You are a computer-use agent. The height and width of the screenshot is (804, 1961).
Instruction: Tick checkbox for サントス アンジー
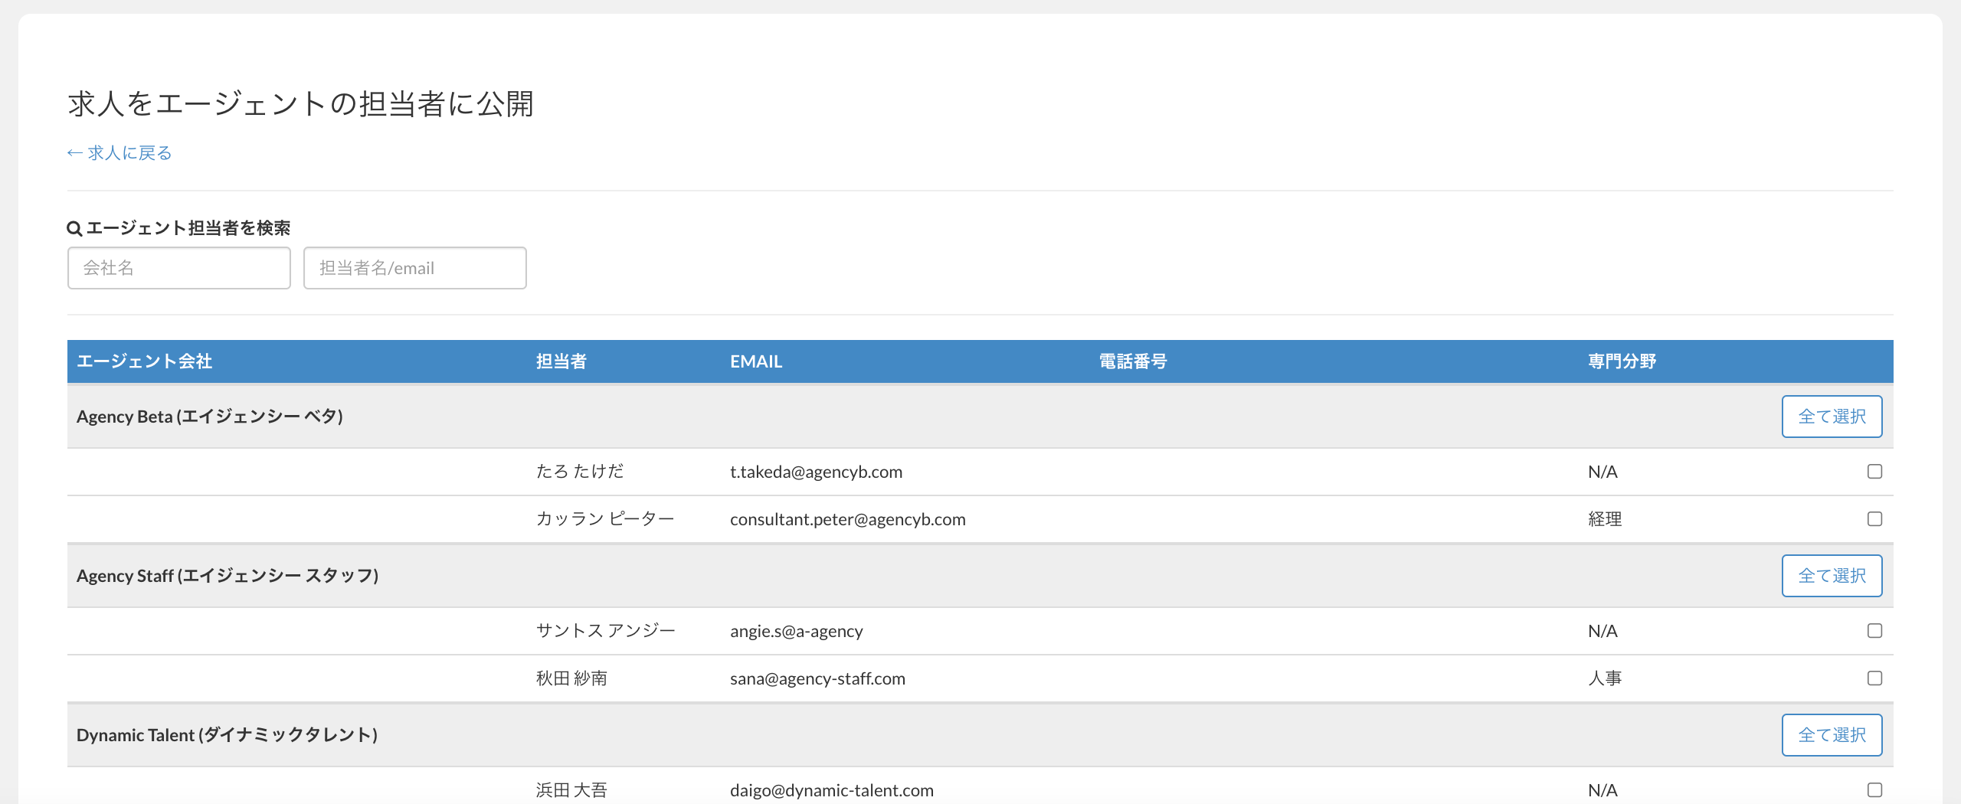(x=1874, y=631)
